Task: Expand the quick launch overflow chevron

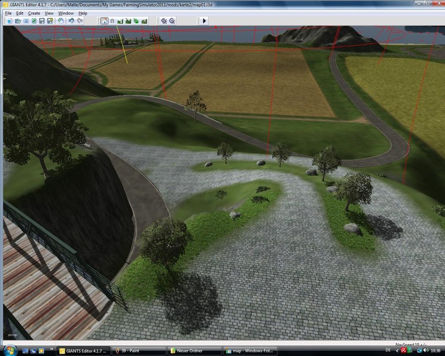Action: (52, 349)
